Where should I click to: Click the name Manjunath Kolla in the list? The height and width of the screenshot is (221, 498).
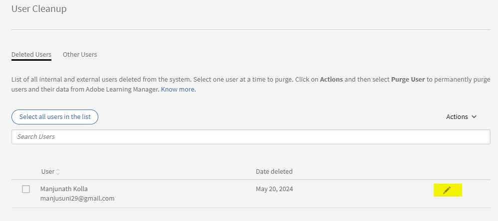coord(64,189)
